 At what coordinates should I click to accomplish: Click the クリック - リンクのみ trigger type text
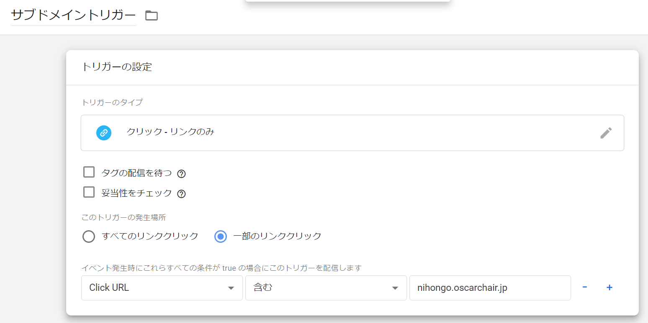click(x=170, y=132)
